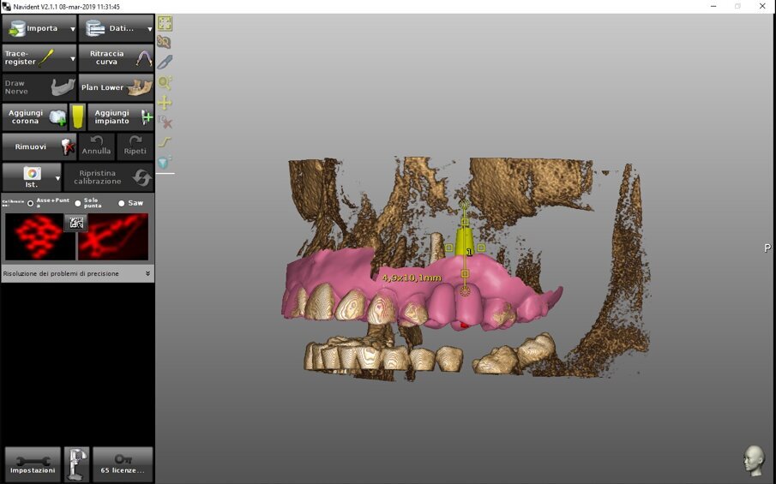Viewport: 776px width, 484px height.
Task: Click the P orientation label at right edge
Action: click(767, 248)
